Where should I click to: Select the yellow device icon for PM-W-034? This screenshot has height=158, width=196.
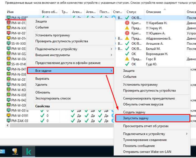(x=8, y=59)
